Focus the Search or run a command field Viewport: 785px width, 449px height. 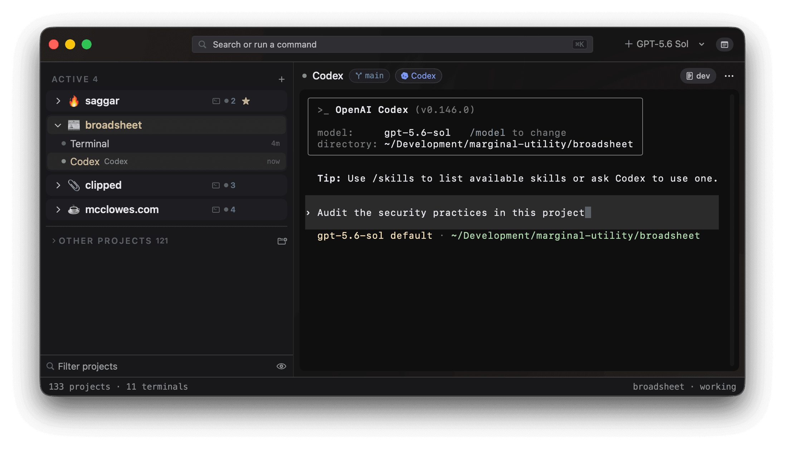[x=392, y=44]
